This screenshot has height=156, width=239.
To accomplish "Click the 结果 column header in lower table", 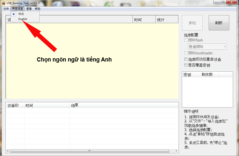I will [75, 105].
